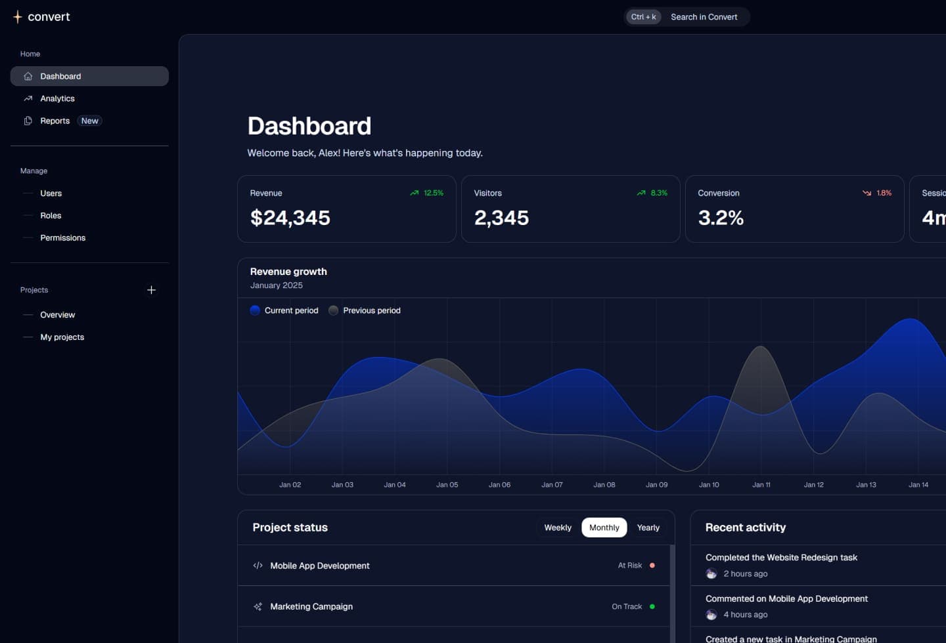
Task: Click the avatar next to 2 hours ago
Action: tap(711, 573)
